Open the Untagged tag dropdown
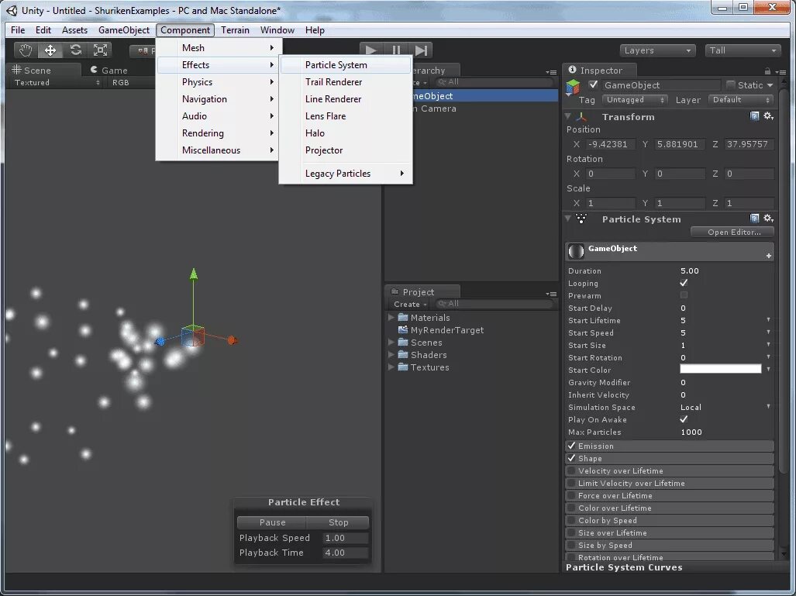 (635, 100)
